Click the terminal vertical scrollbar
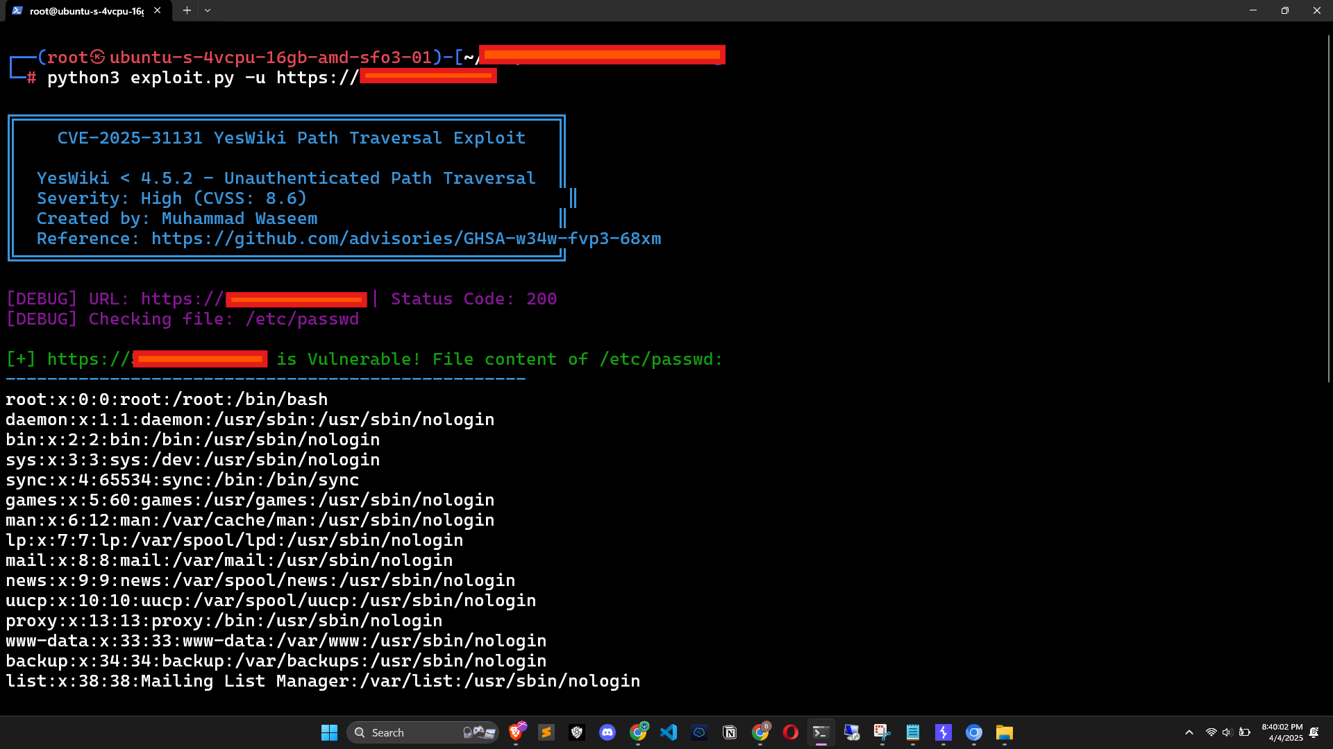 click(1329, 208)
